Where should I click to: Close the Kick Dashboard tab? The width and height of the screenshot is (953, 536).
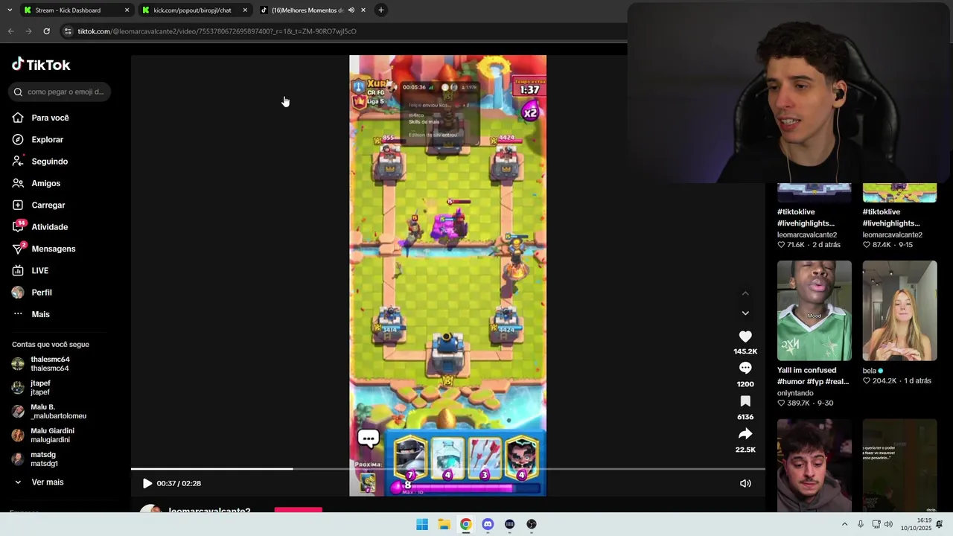click(x=127, y=10)
